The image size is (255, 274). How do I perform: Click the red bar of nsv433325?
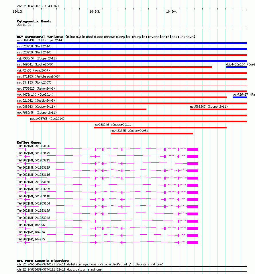(x=152, y=134)
